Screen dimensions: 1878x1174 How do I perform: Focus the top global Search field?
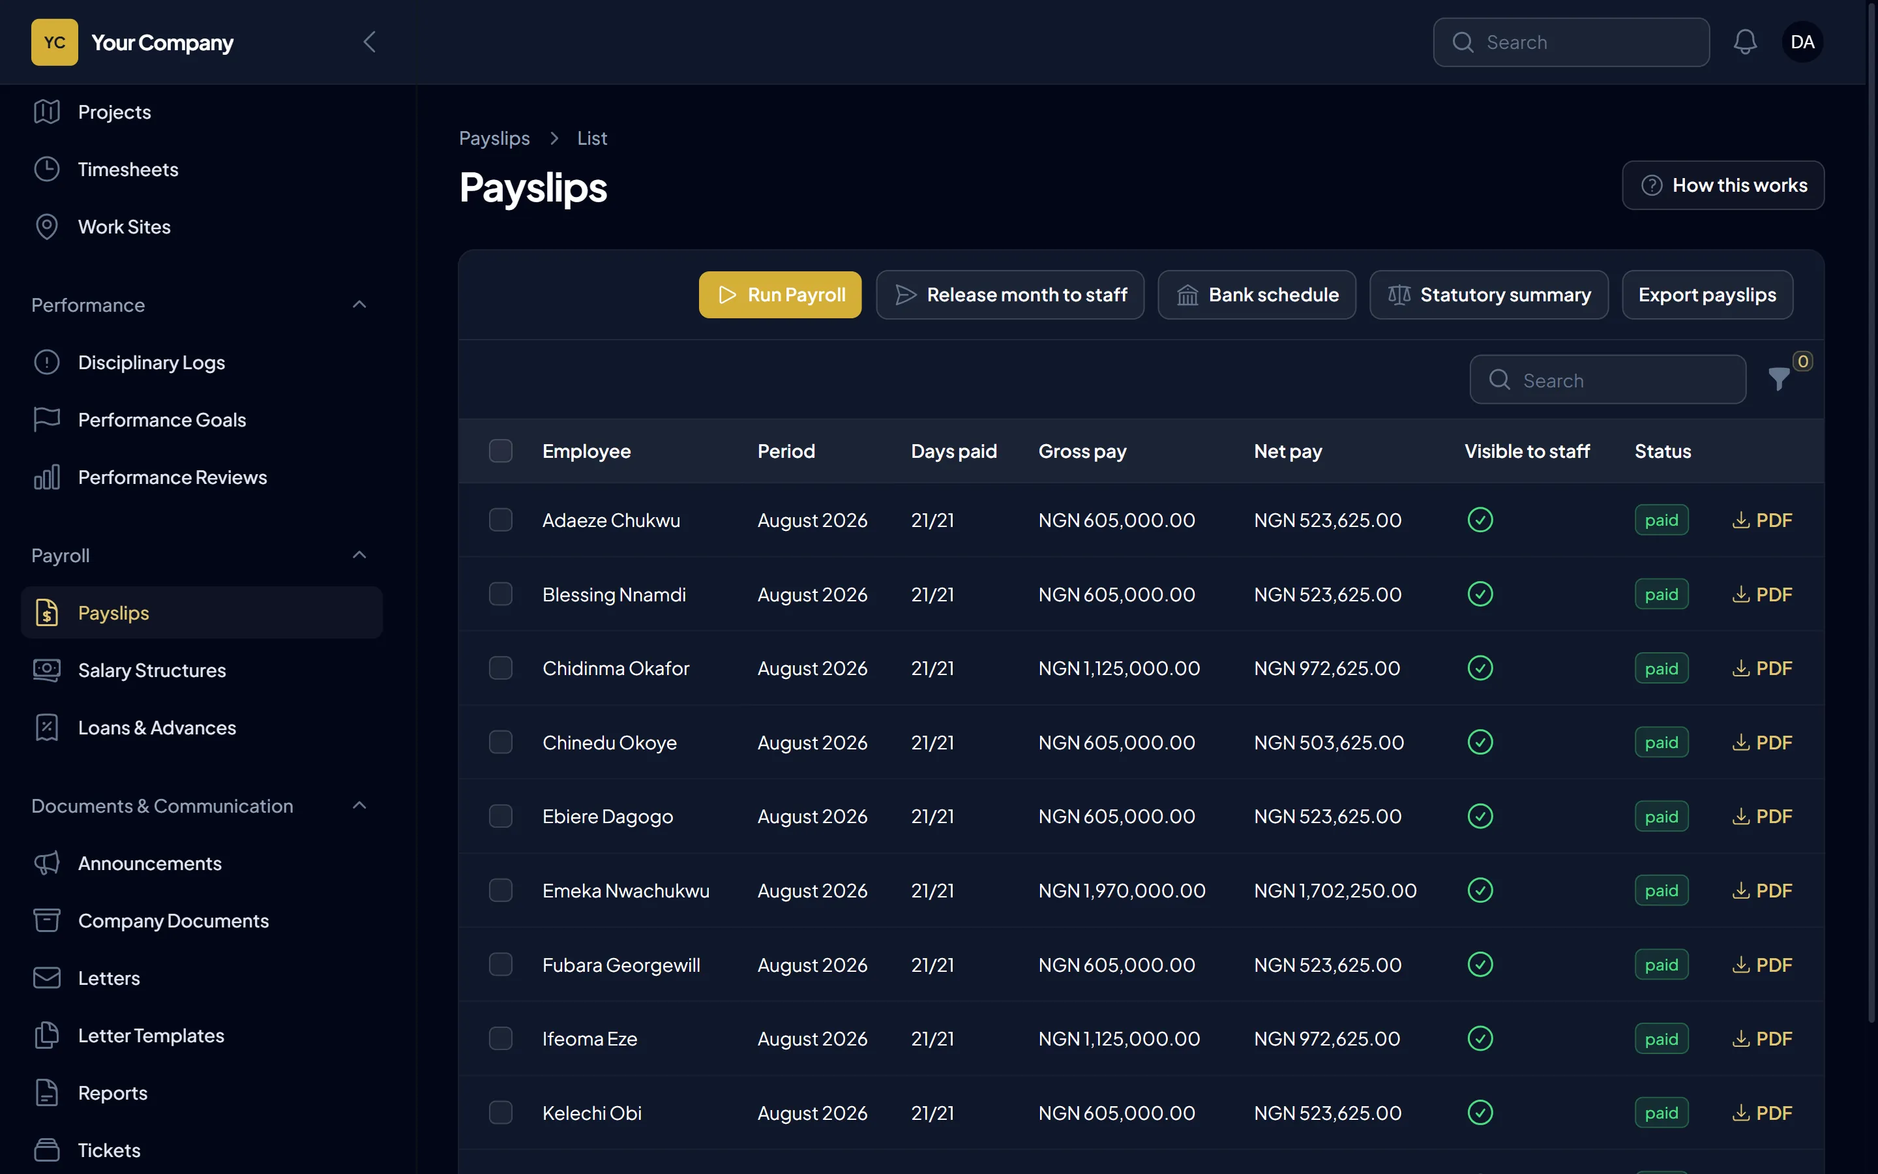1571,42
